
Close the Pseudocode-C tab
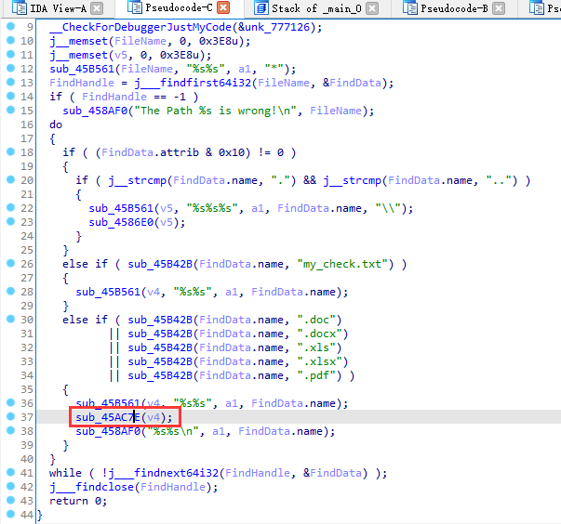pyautogui.click(x=223, y=7)
